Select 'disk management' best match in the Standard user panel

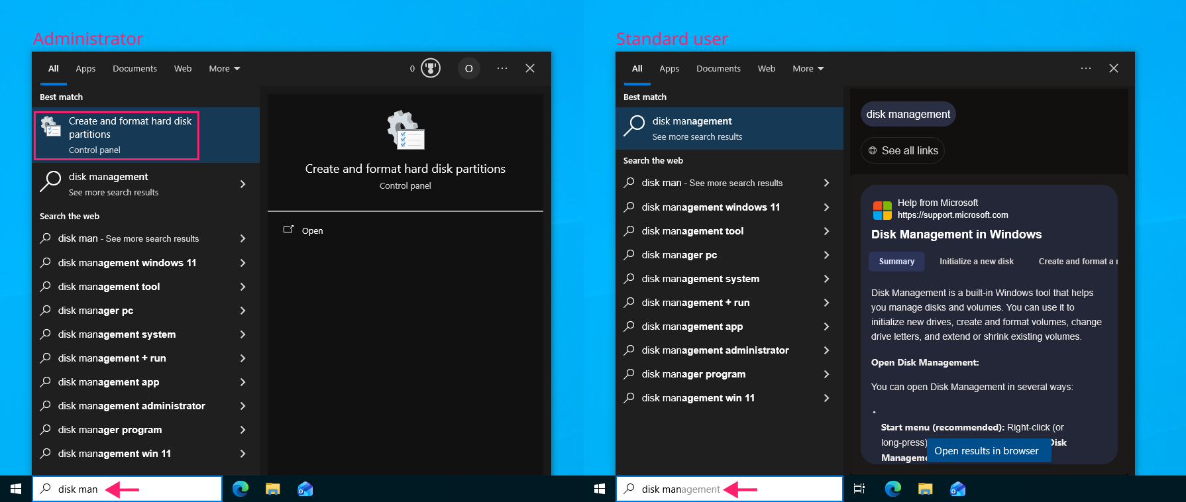[x=729, y=128]
